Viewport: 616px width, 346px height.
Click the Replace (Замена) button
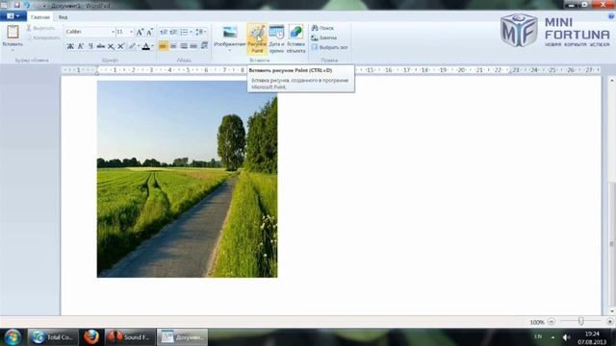(323, 37)
